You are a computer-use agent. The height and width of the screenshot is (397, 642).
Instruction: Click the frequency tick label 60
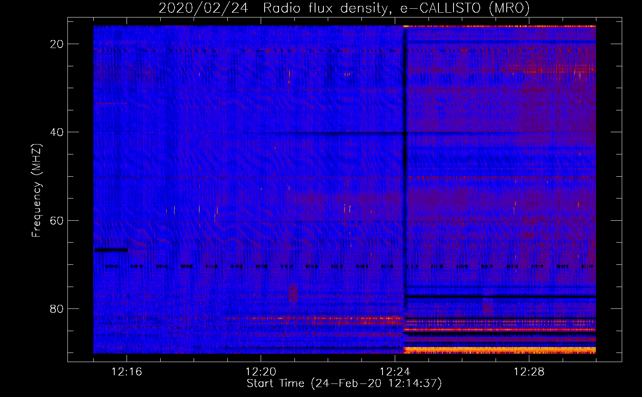(57, 220)
